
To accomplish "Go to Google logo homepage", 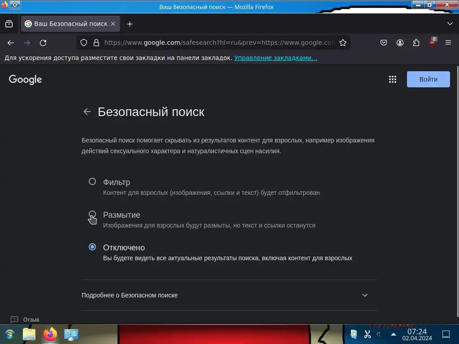I will pos(26,79).
